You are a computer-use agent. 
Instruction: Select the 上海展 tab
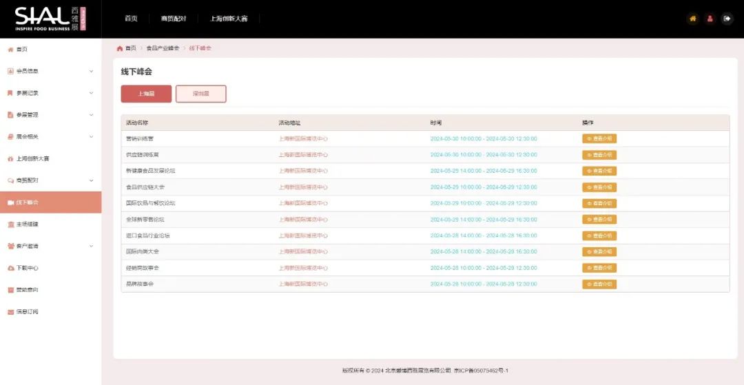click(x=146, y=94)
